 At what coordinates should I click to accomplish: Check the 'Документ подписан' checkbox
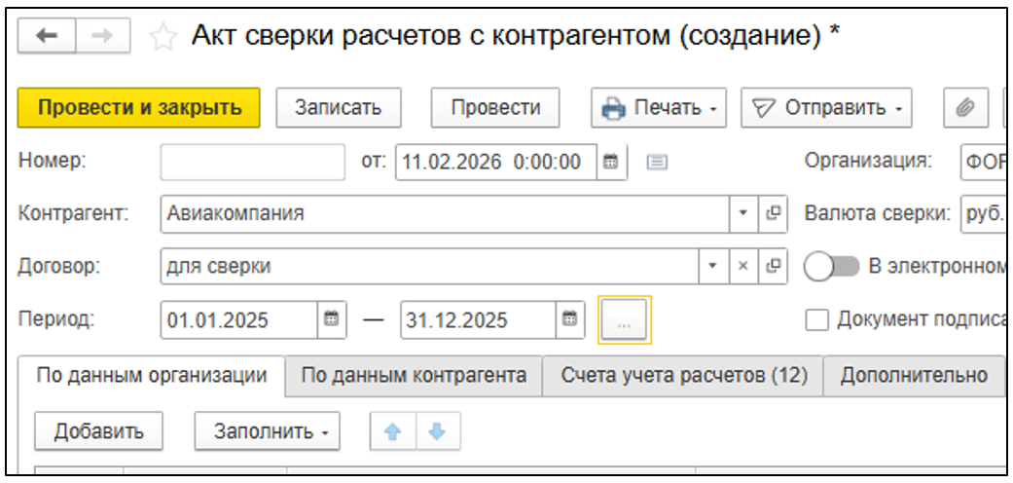coord(815,319)
